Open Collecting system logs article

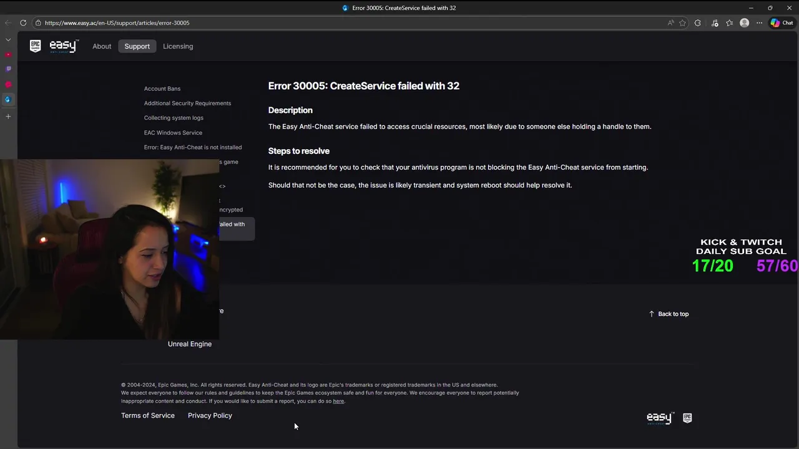[x=174, y=118]
